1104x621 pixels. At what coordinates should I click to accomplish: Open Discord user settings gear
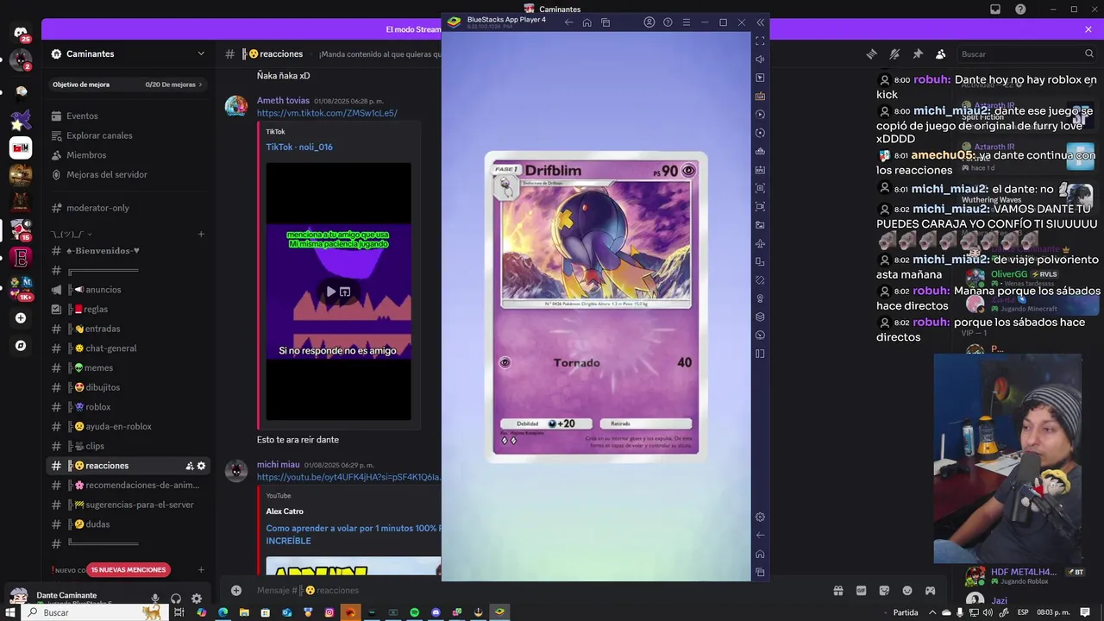click(197, 599)
